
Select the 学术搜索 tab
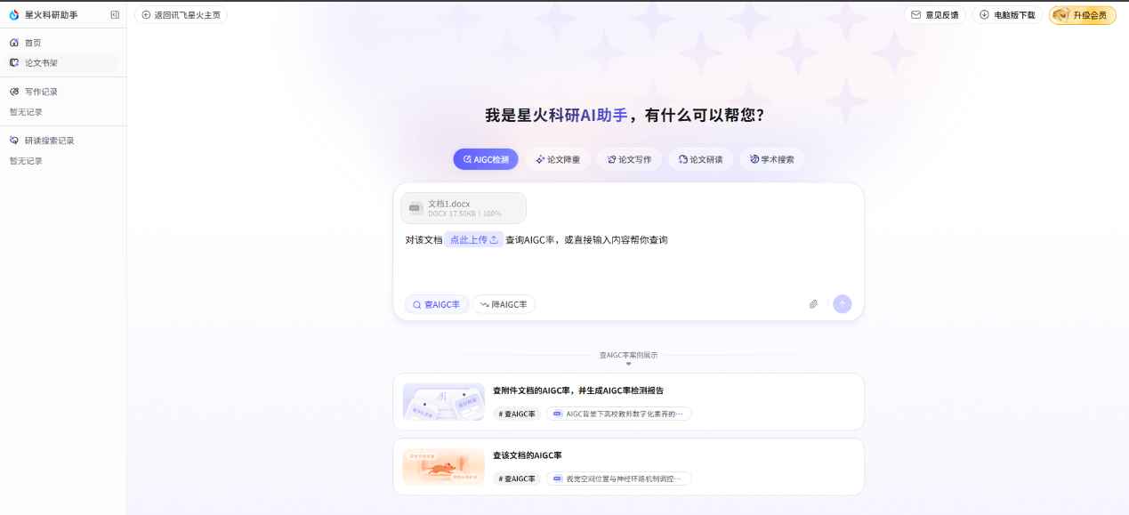(x=772, y=159)
